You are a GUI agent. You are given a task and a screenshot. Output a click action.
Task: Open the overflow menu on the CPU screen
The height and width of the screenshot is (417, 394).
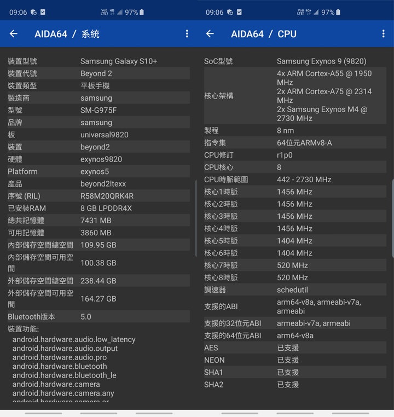(383, 34)
